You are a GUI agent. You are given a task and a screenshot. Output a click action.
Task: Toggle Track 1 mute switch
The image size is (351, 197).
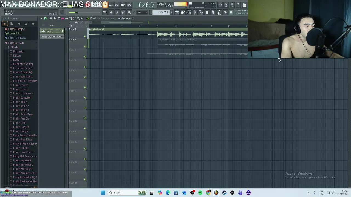pyautogui.click(x=85, y=36)
